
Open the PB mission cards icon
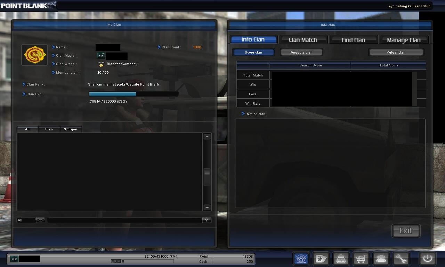tap(321, 259)
